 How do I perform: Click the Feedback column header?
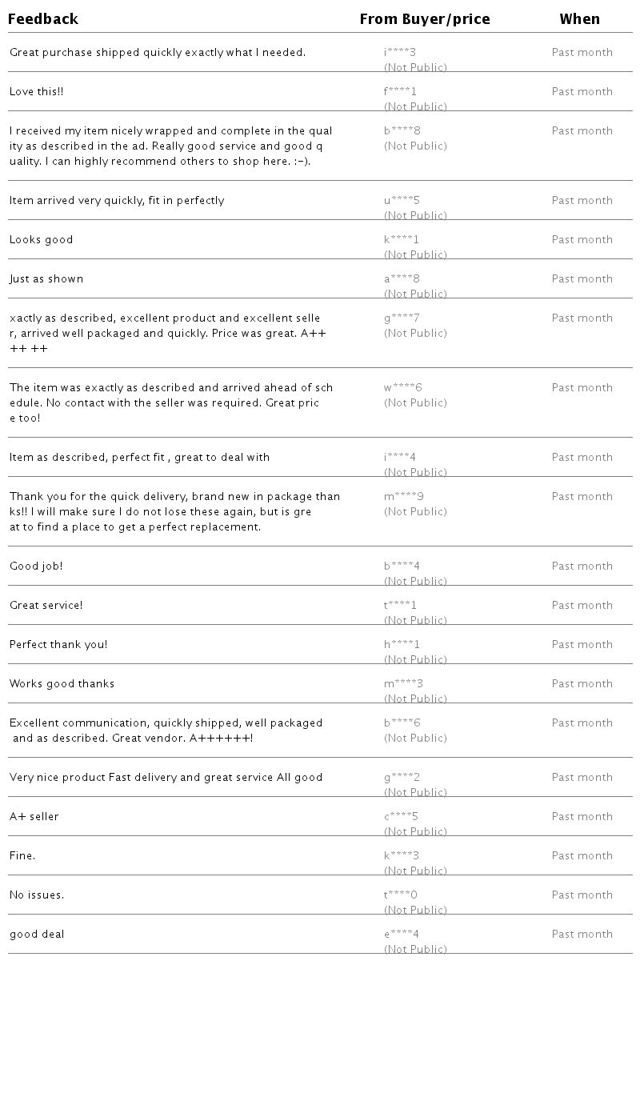tap(43, 19)
